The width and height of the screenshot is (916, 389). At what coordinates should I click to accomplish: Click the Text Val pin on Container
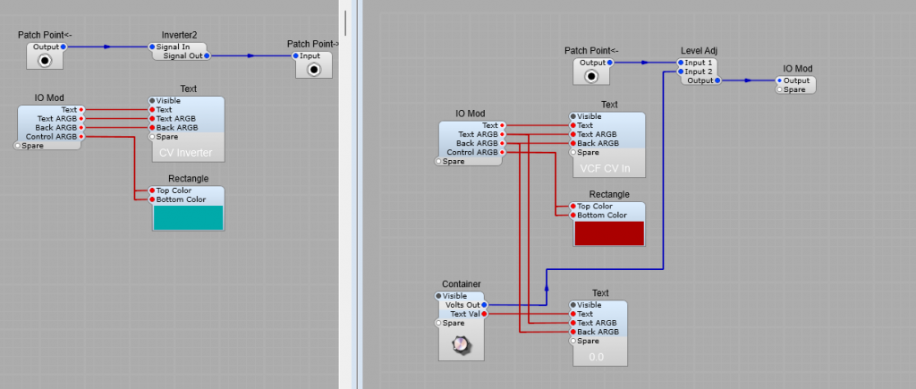click(x=484, y=314)
